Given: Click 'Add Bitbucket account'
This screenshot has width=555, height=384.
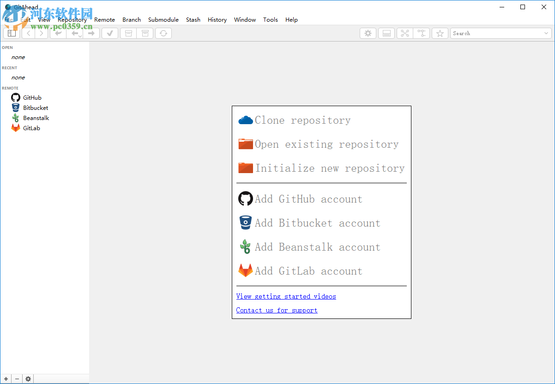Looking at the screenshot, I should 309,223.
